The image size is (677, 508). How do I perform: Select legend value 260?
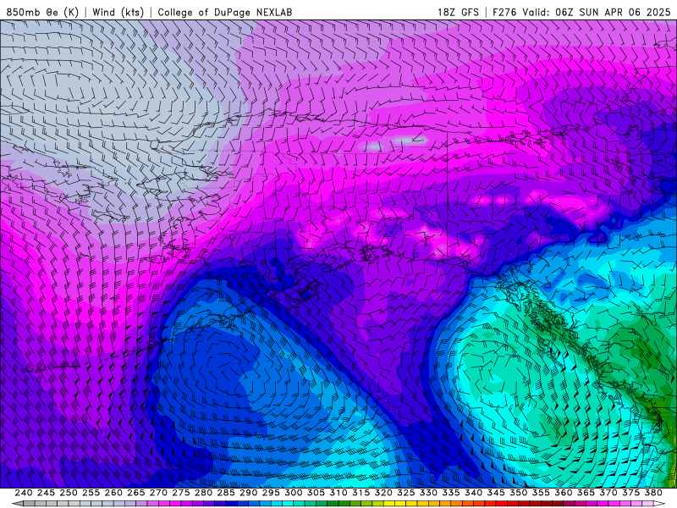113,493
